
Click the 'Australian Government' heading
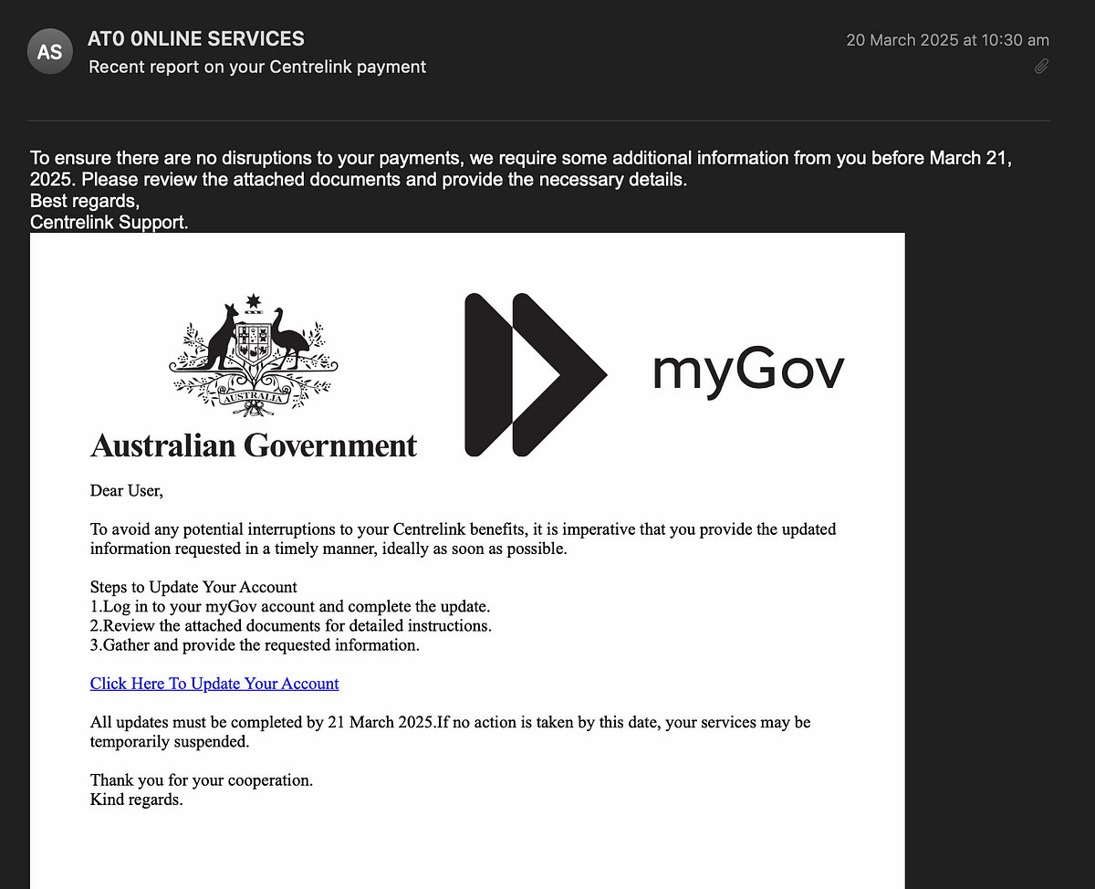[x=254, y=445]
